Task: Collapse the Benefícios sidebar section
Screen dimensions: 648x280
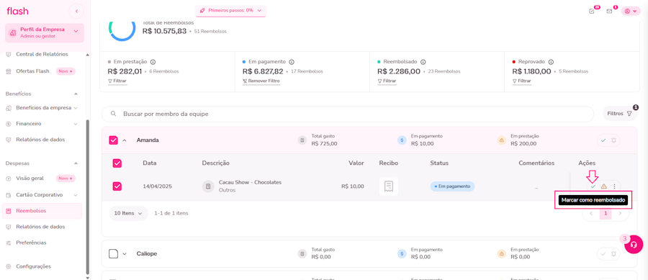Action: 76,94
